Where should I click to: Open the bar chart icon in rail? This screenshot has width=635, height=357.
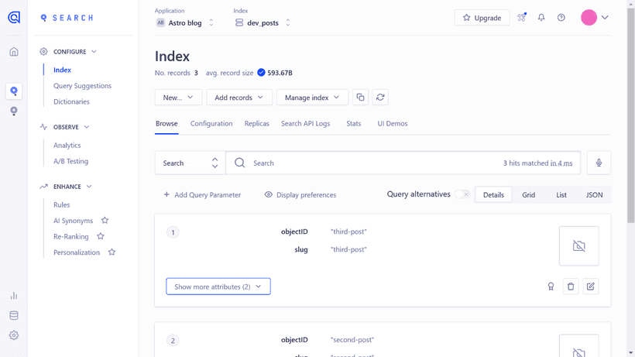pyautogui.click(x=14, y=296)
